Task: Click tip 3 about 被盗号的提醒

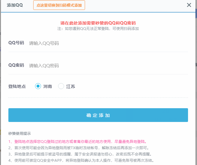Action: (80, 154)
